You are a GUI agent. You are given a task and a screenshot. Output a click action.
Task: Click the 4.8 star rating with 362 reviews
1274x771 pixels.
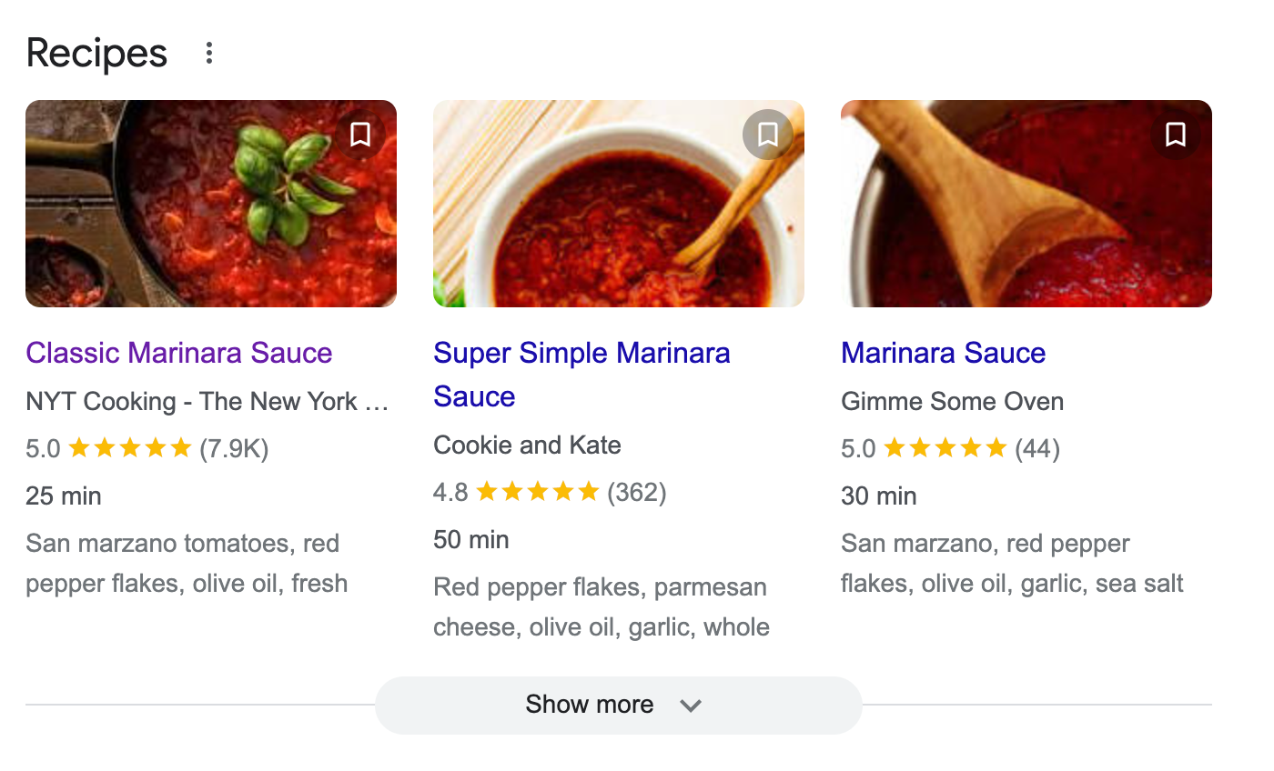[x=550, y=493]
